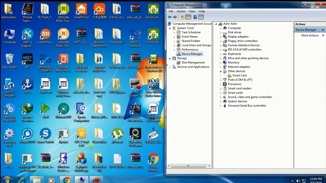The width and height of the screenshot is (326, 183).
Task: Select Task Scheduler in tree
Action: (x=191, y=32)
